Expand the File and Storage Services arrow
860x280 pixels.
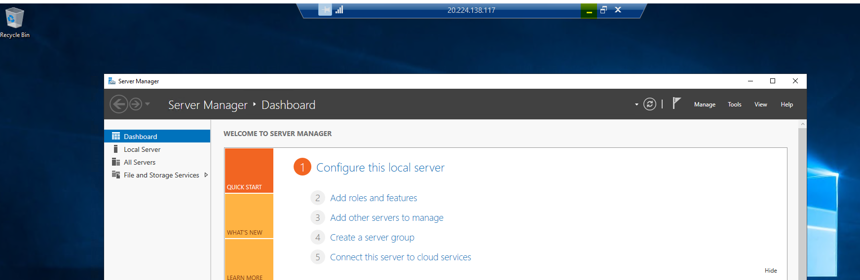(206, 175)
